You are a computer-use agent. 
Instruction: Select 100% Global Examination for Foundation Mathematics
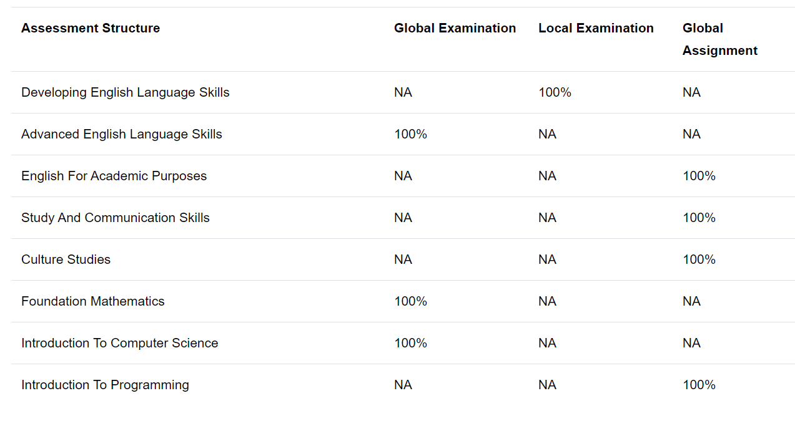410,301
